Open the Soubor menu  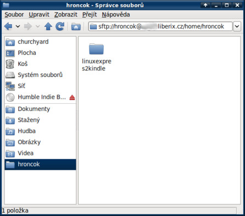[14, 14]
